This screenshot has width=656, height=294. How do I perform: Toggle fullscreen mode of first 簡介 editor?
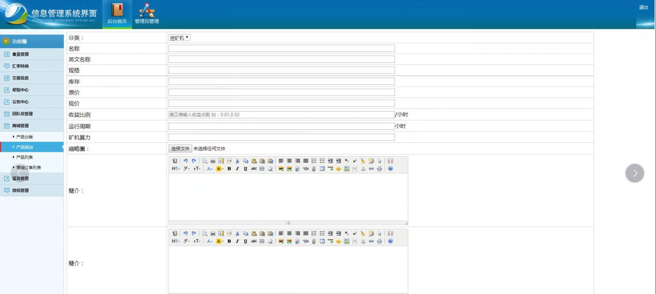390,161
